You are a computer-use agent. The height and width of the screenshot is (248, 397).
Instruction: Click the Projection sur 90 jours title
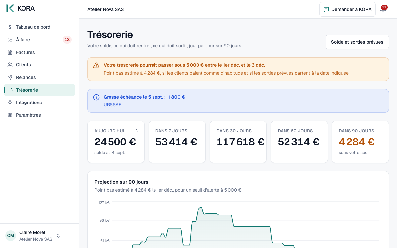[x=121, y=182]
